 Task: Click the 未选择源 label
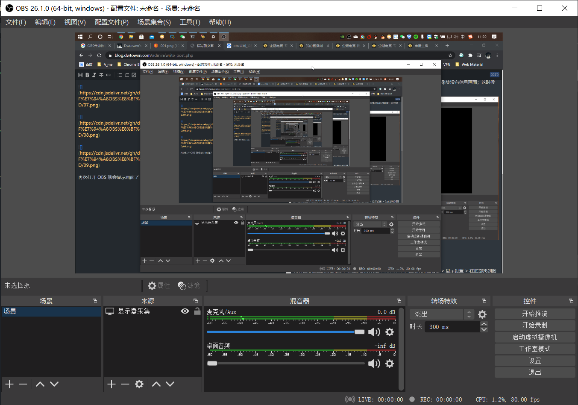click(17, 285)
